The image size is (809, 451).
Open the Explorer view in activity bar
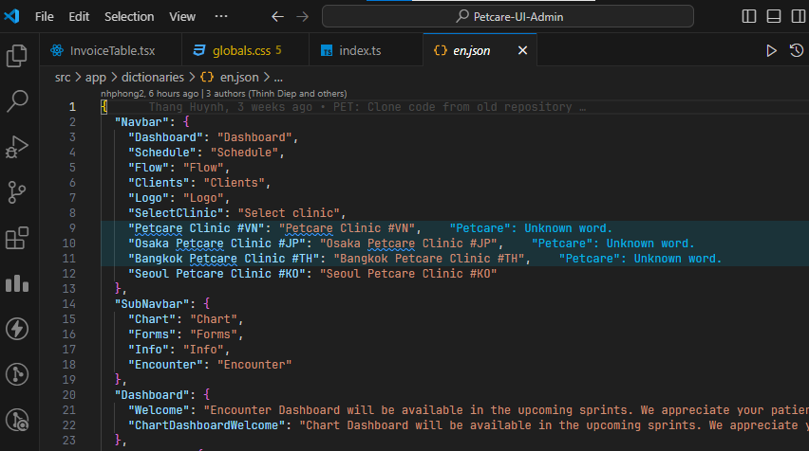tap(17, 56)
